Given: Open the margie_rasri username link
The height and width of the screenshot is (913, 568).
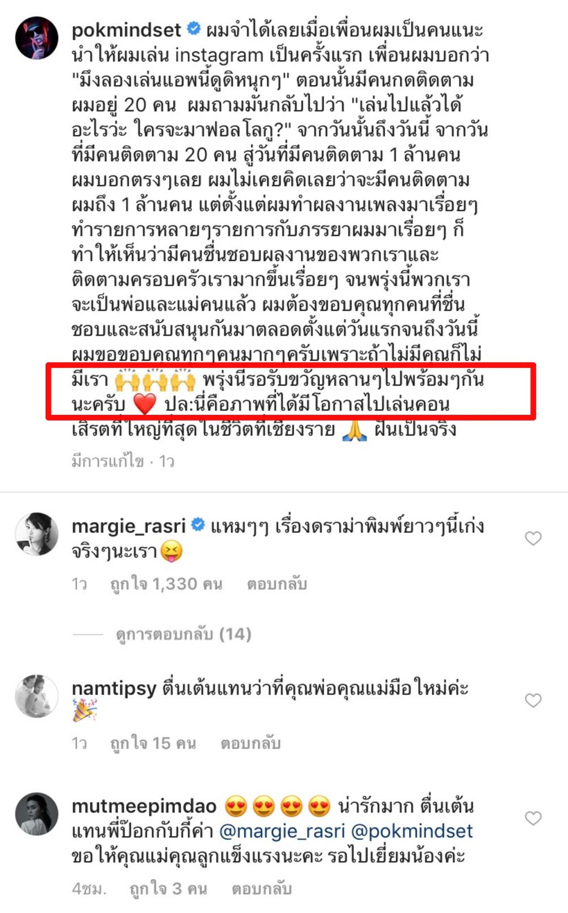Looking at the screenshot, I should click(x=128, y=526).
